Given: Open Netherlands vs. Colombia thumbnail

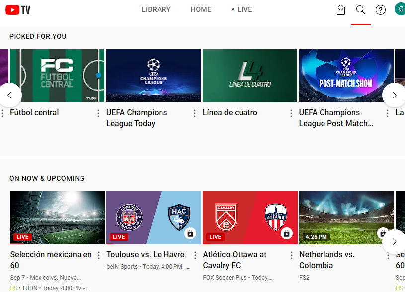Looking at the screenshot, I should tap(346, 217).
